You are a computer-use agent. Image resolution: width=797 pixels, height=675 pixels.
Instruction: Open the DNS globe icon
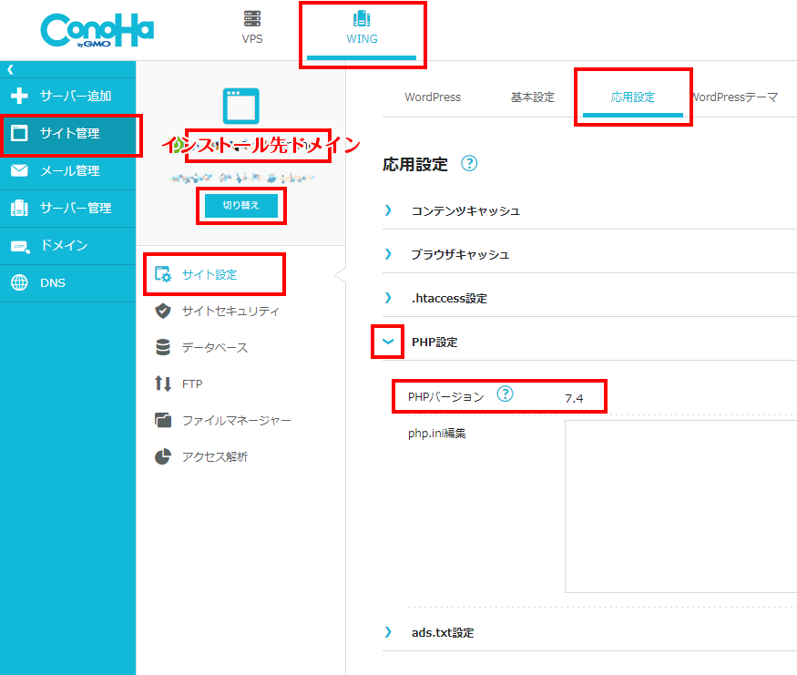pos(19,282)
